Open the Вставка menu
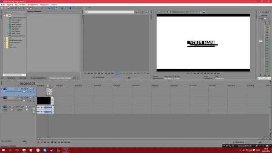Image resolution: width=272 pixels, height=153 pixels. 23,5
